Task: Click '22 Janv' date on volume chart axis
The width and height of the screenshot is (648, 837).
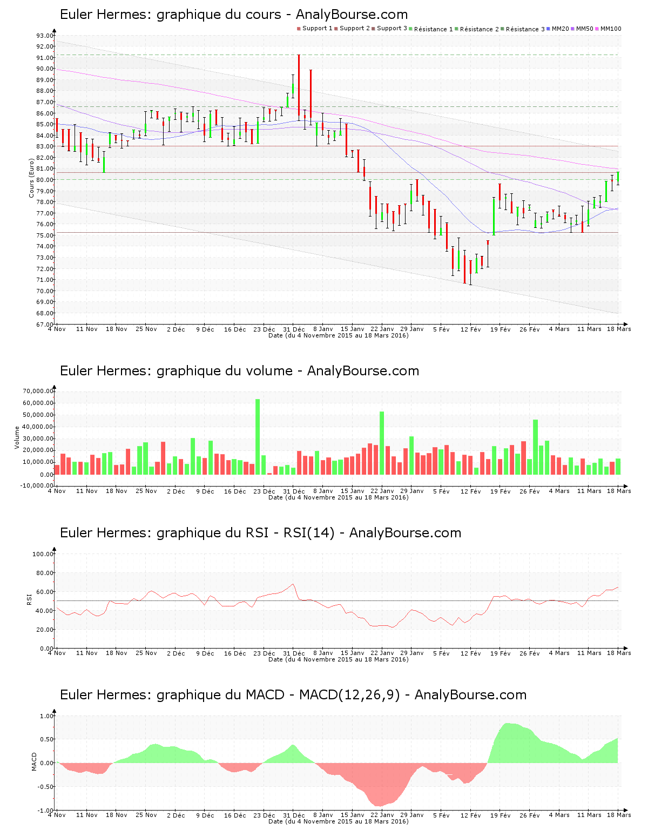Action: point(382,491)
